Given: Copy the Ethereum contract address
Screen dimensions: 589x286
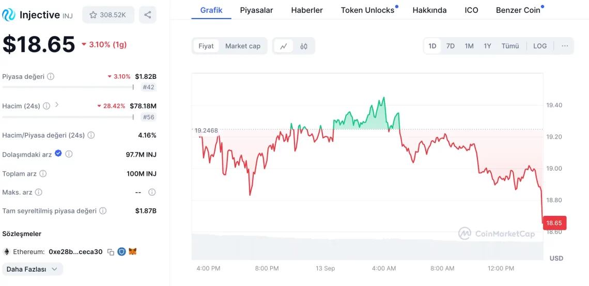Looking at the screenshot, I should point(111,252).
